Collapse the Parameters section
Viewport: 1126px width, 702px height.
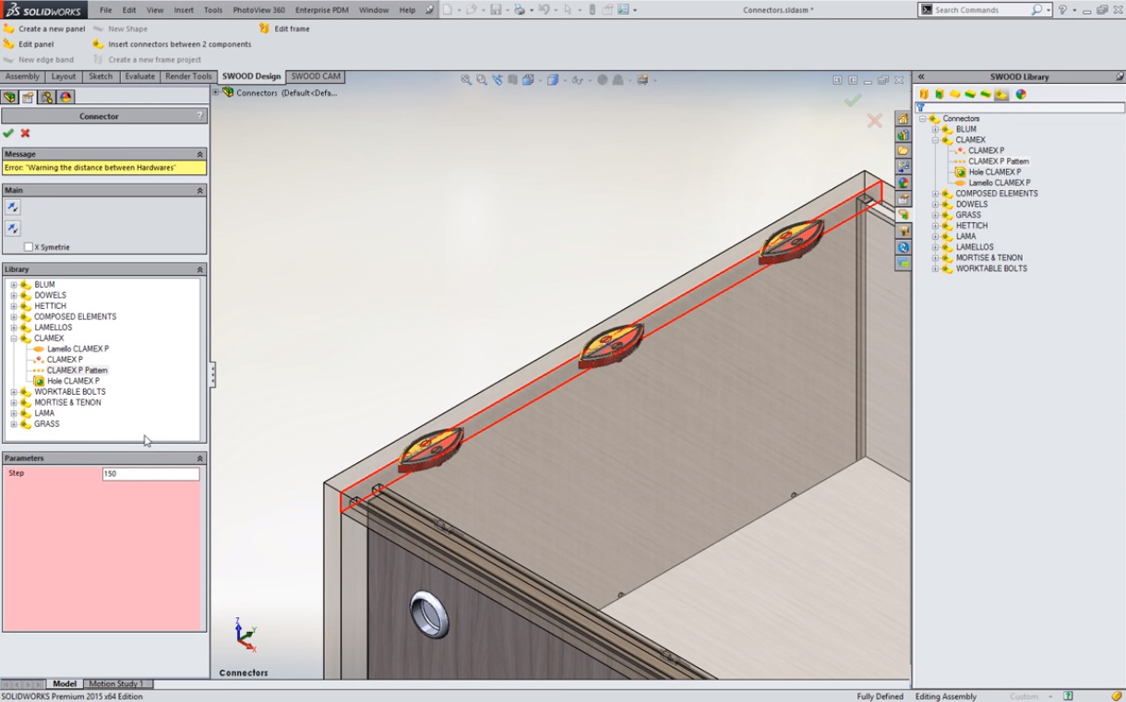(x=199, y=458)
